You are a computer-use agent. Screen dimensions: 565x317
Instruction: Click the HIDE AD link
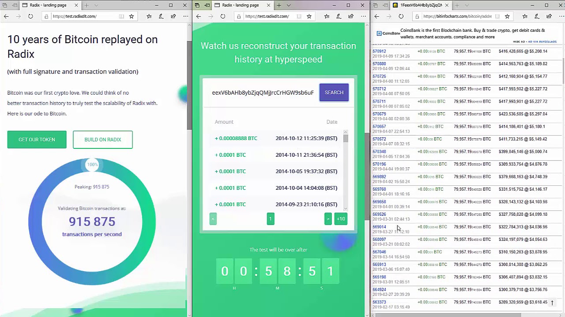coord(519,42)
